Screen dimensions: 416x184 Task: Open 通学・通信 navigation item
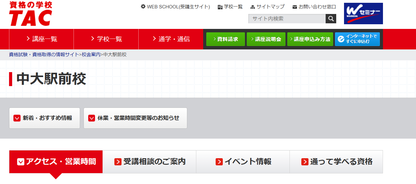[171, 39]
